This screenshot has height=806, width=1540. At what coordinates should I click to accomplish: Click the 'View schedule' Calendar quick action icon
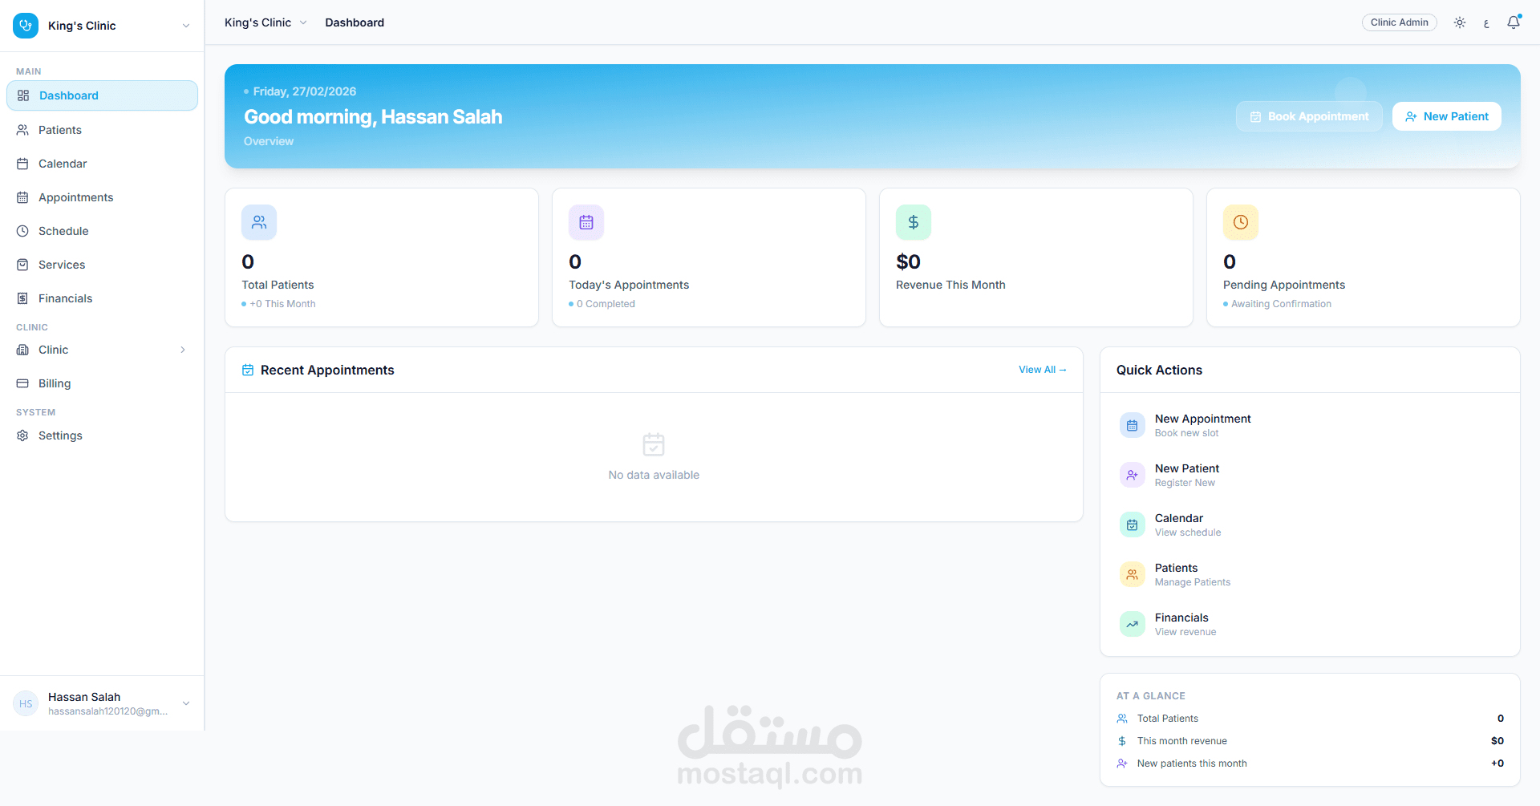point(1133,525)
